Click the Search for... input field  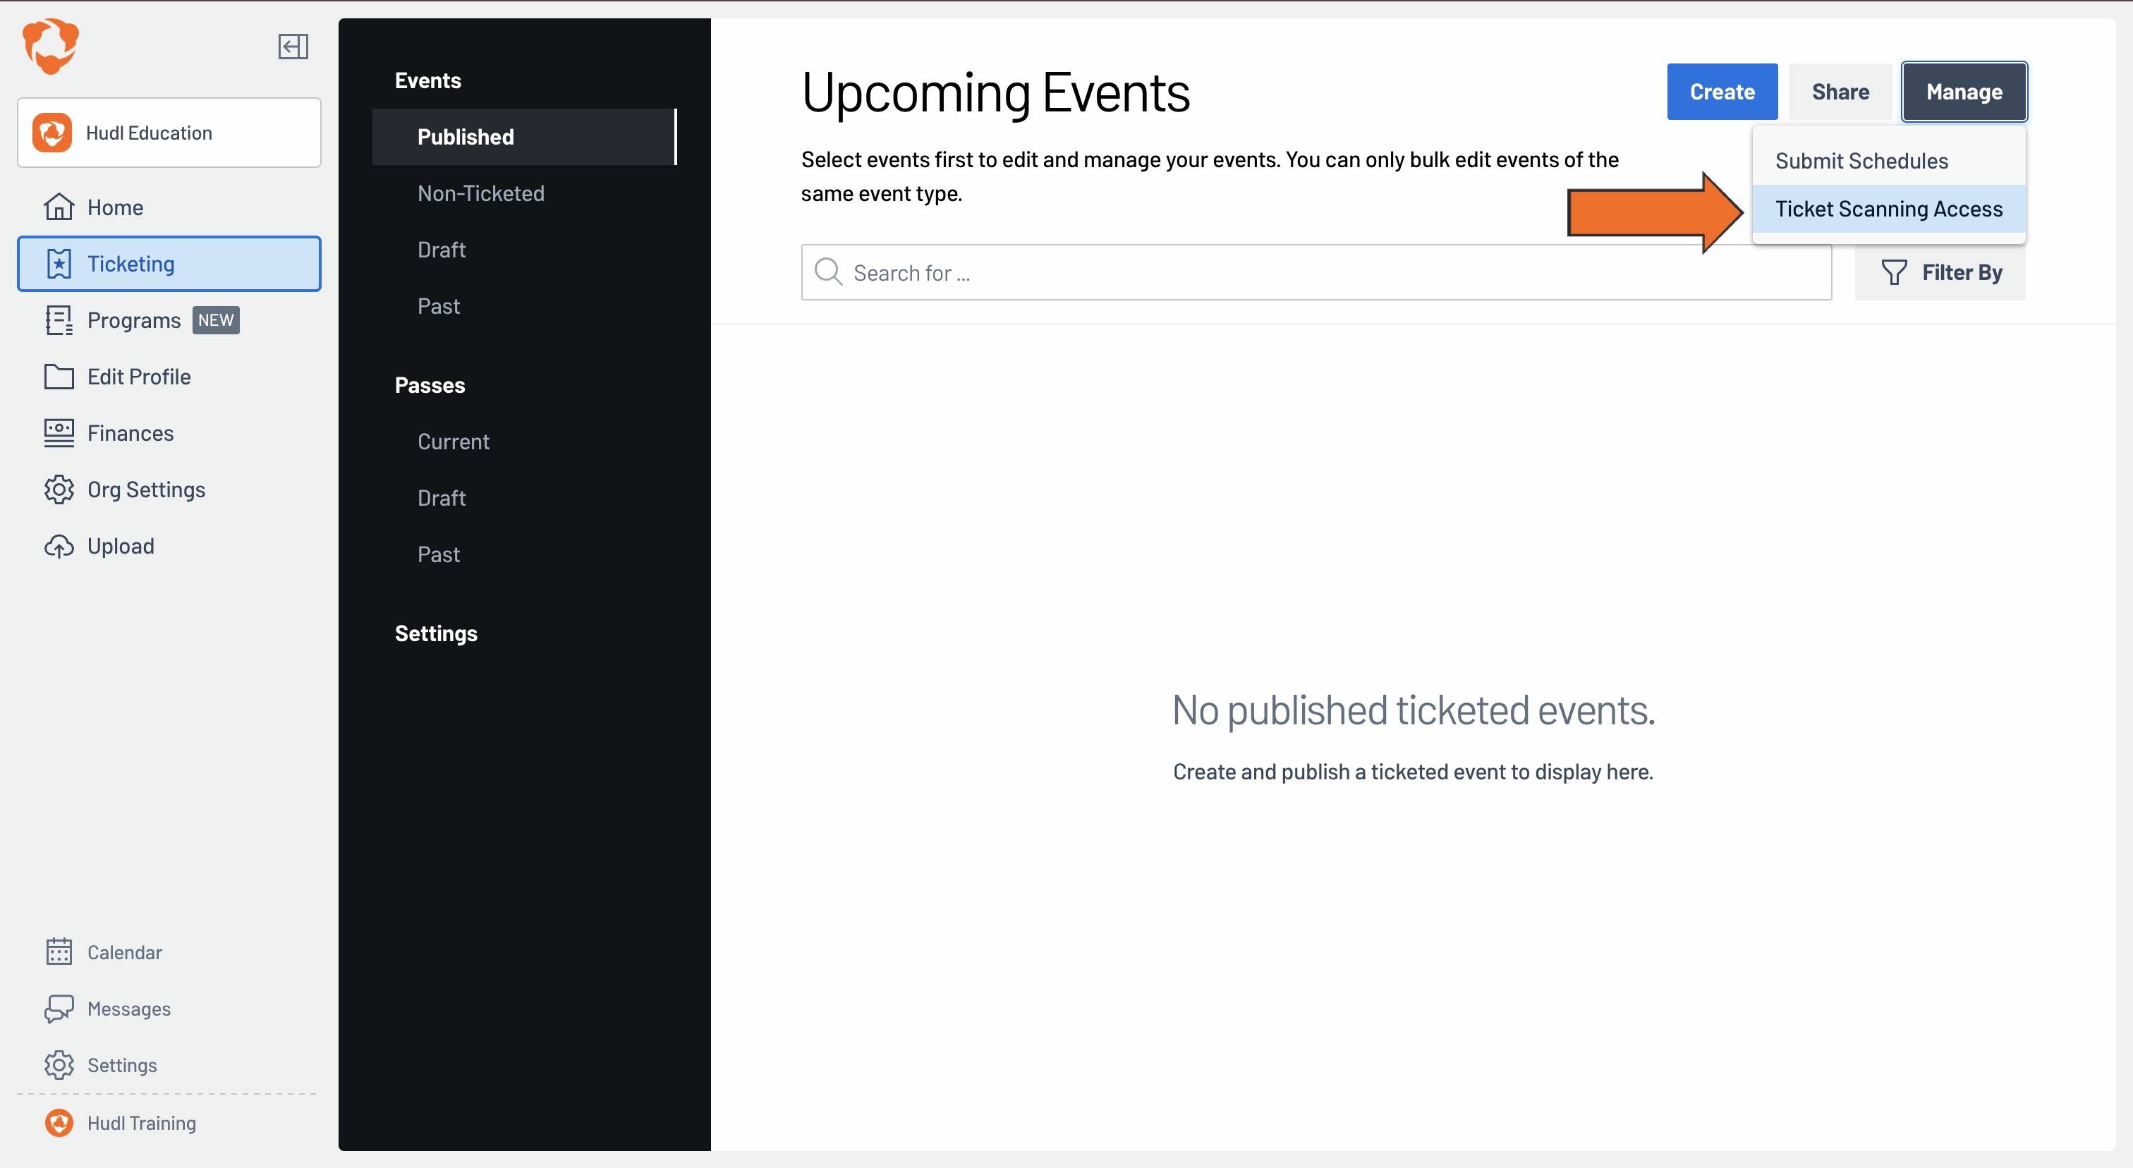(x=1315, y=272)
